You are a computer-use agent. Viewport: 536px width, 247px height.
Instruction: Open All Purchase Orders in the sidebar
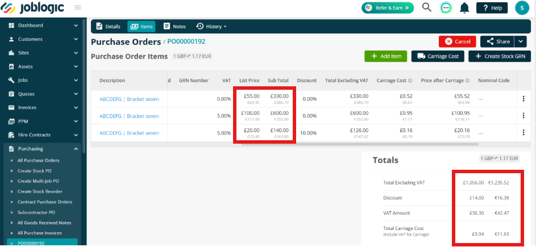coord(38,160)
